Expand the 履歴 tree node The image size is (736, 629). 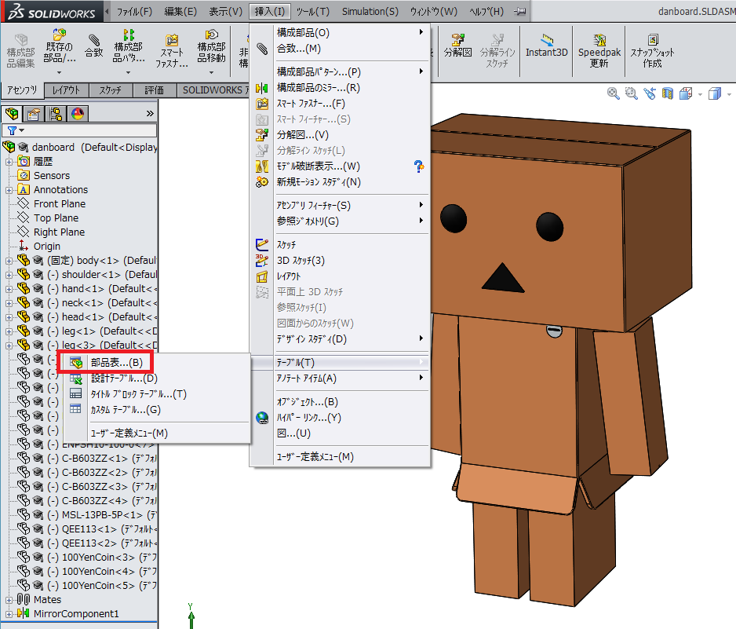tap(9, 162)
